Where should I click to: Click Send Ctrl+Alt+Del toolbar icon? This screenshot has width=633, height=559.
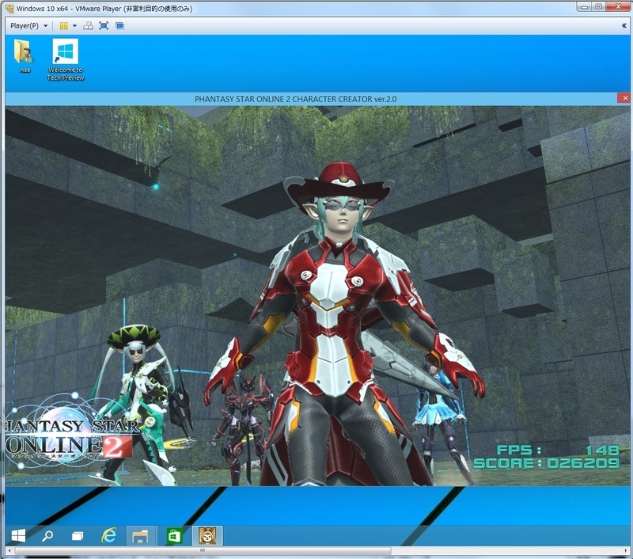[x=88, y=26]
